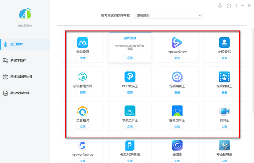Viewport: 254px width, 163px height.
Task: Install 视频编辑王
Action: pyautogui.click(x=177, y=92)
